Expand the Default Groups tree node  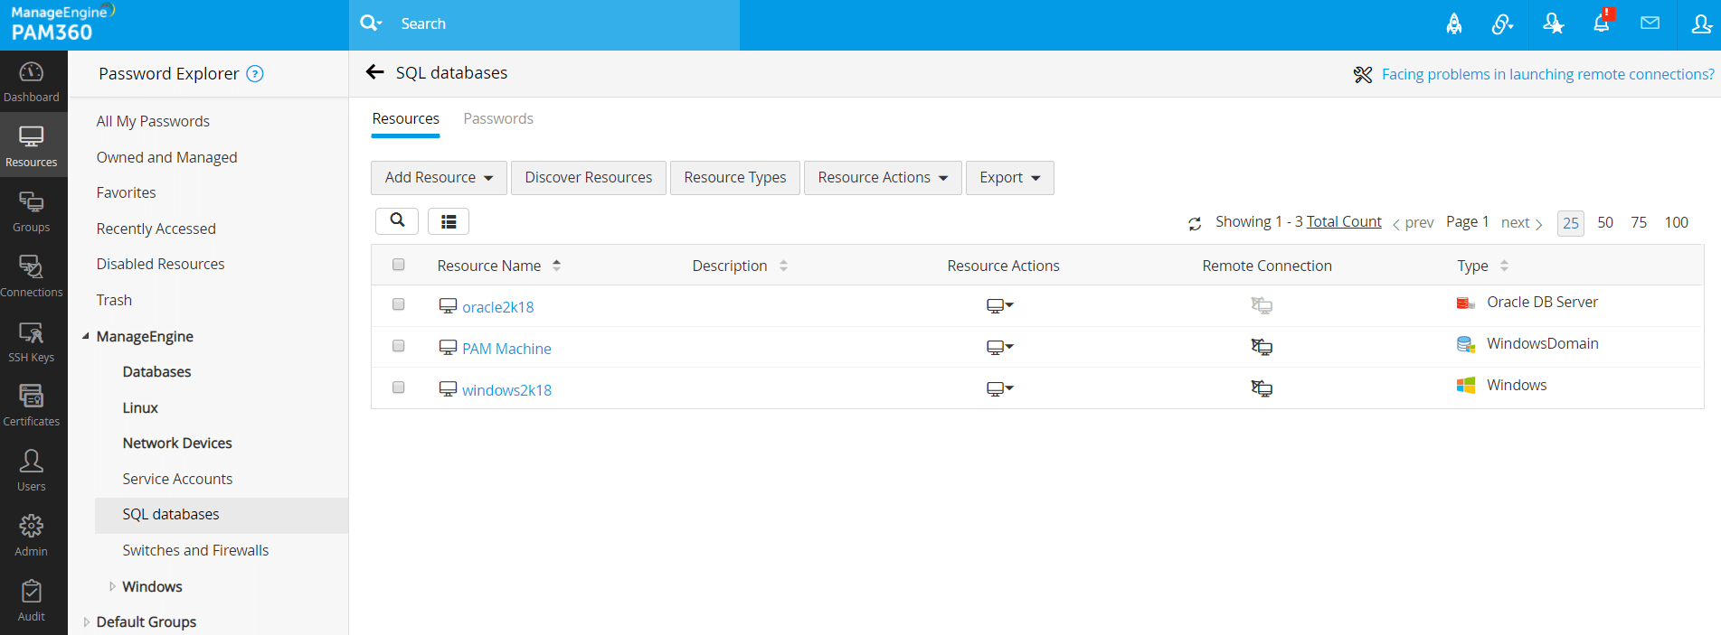tap(87, 621)
